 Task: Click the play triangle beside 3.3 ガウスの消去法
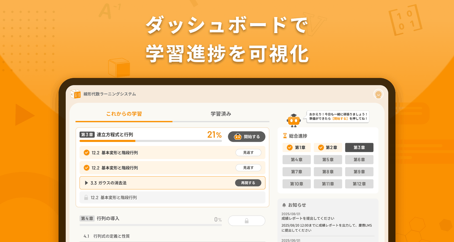86,183
